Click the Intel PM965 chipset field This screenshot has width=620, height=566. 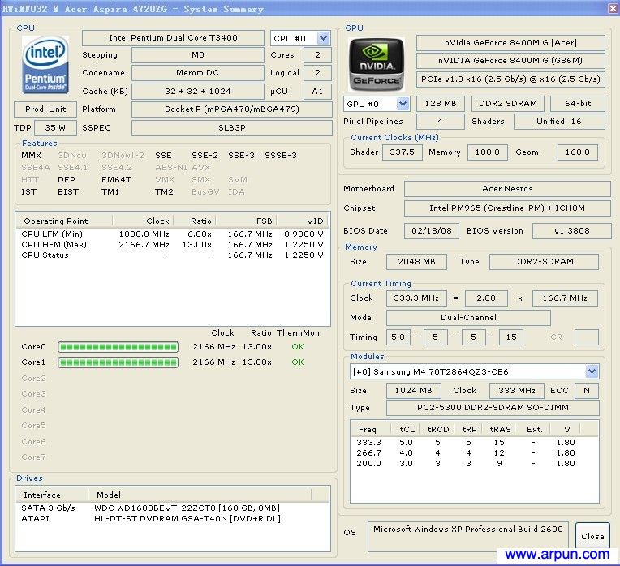507,208
